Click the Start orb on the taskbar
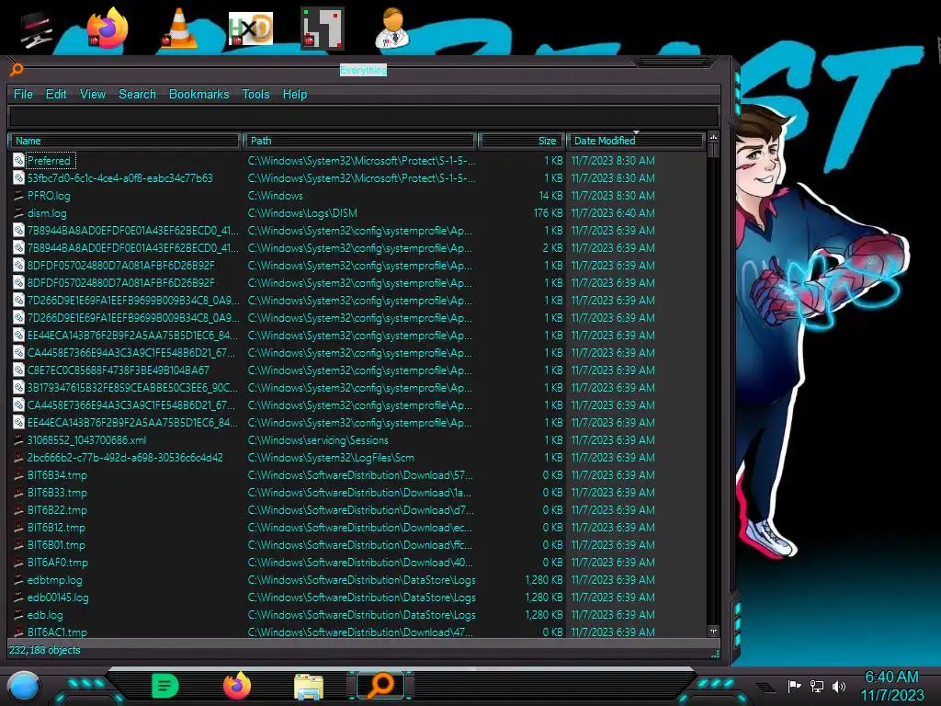The image size is (941, 706). point(24,686)
